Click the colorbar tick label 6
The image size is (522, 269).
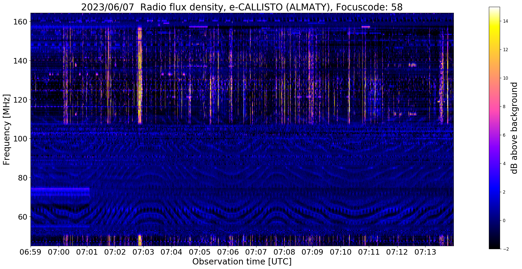pyautogui.click(x=504, y=135)
